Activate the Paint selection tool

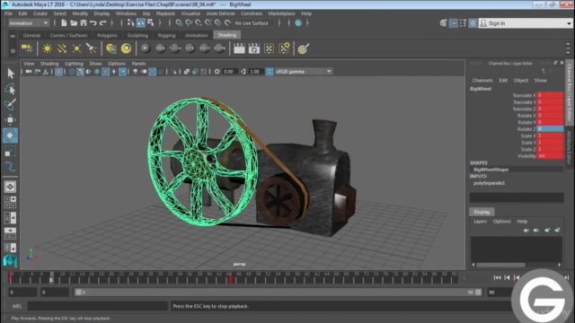tap(10, 104)
